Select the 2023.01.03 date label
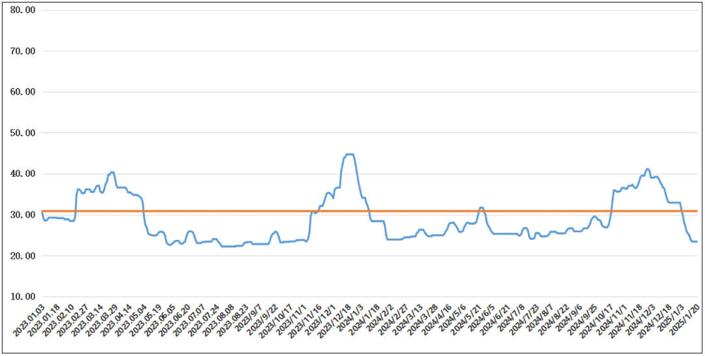 pyautogui.click(x=29, y=321)
